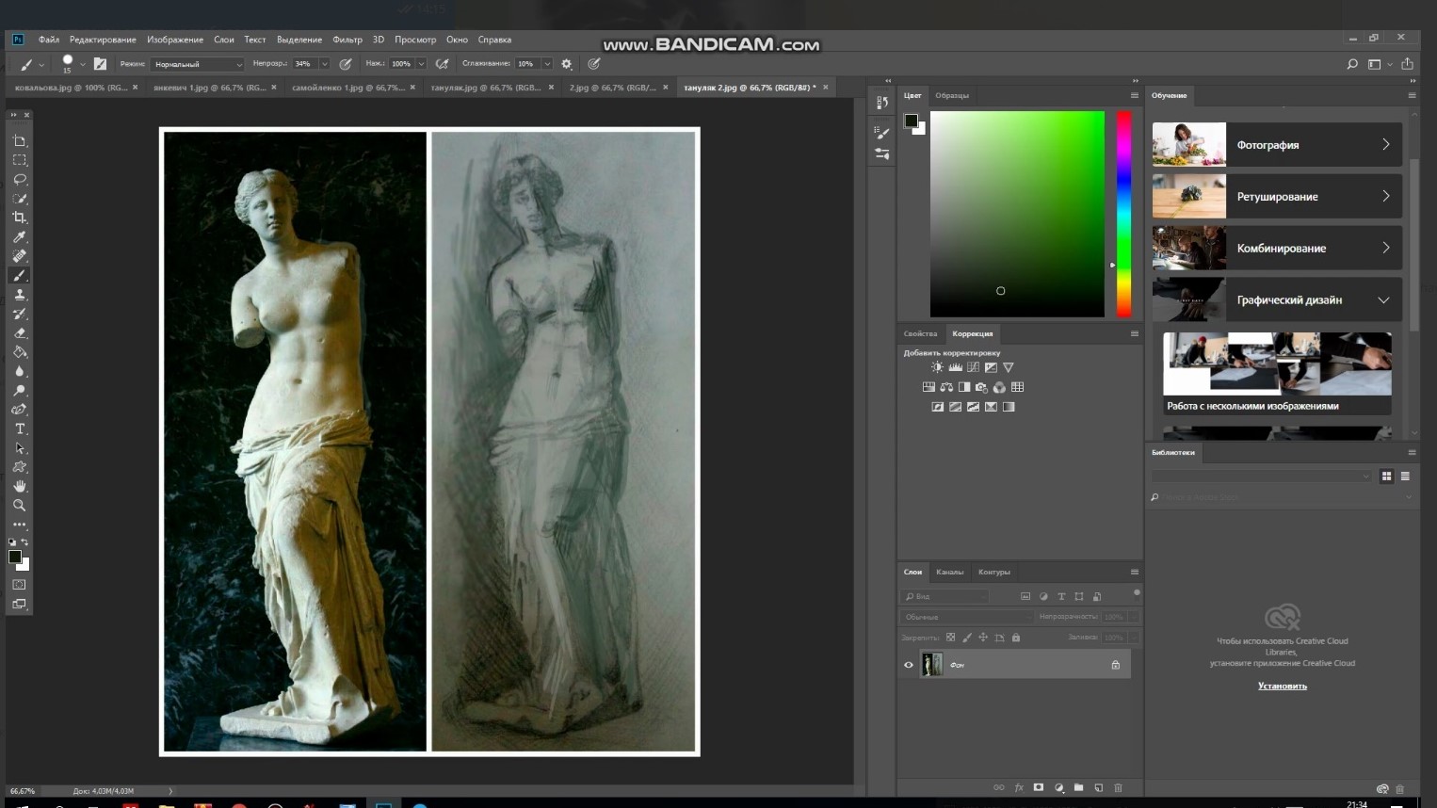Toggle the layer filter switch
Image resolution: width=1437 pixels, height=808 pixels.
click(x=1137, y=592)
